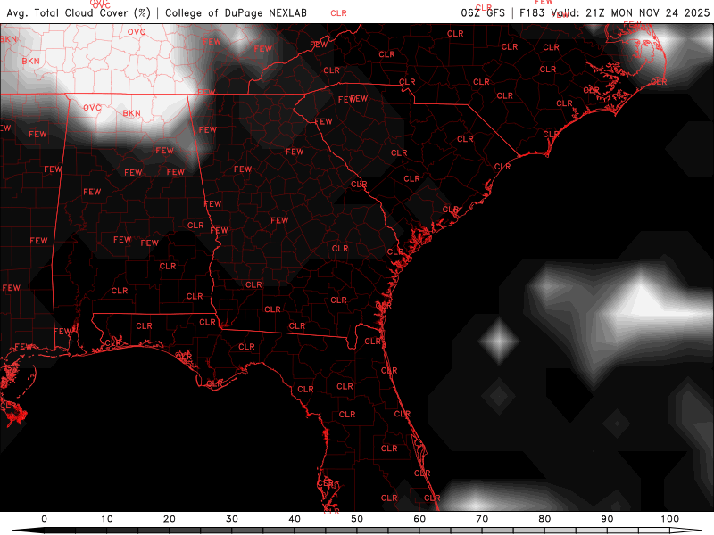714x535 pixels.
Task: Pick the black swatch at the scale's low end
Action: click(x=59, y=531)
